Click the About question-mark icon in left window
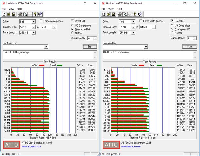Screen dimensions: 200x156 click(35, 14)
